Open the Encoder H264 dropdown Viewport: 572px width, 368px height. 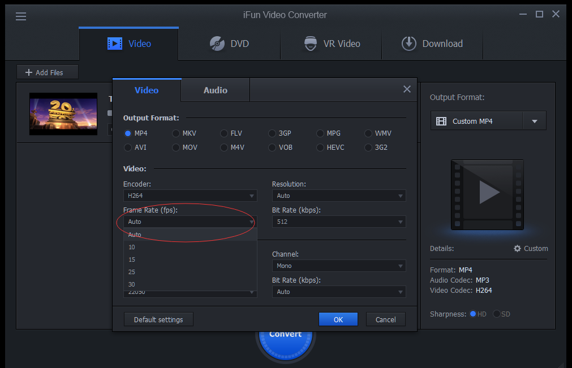(190, 196)
